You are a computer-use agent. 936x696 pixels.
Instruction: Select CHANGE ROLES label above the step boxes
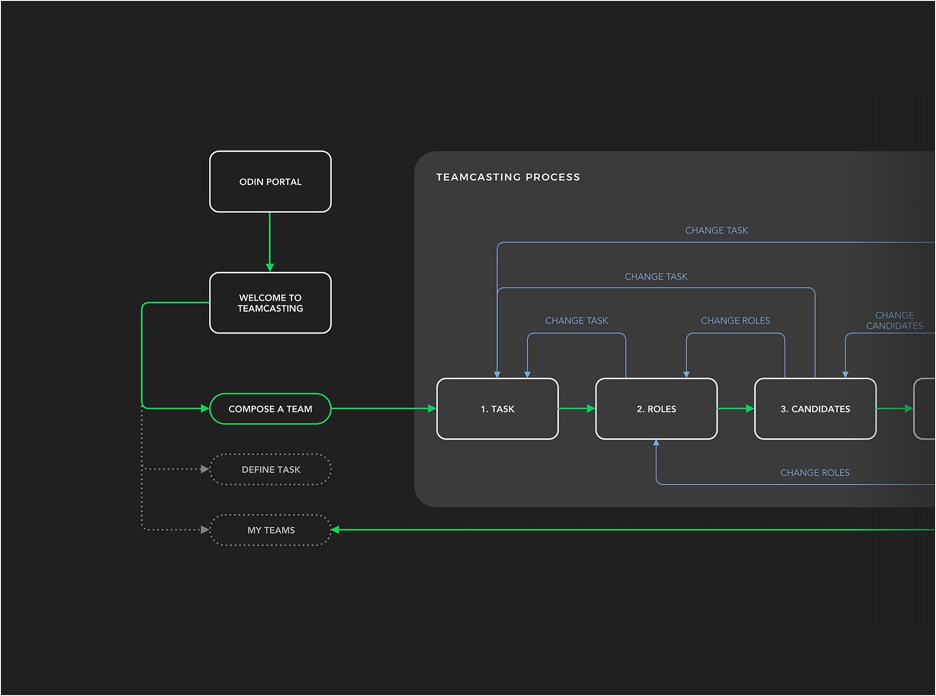[735, 321]
